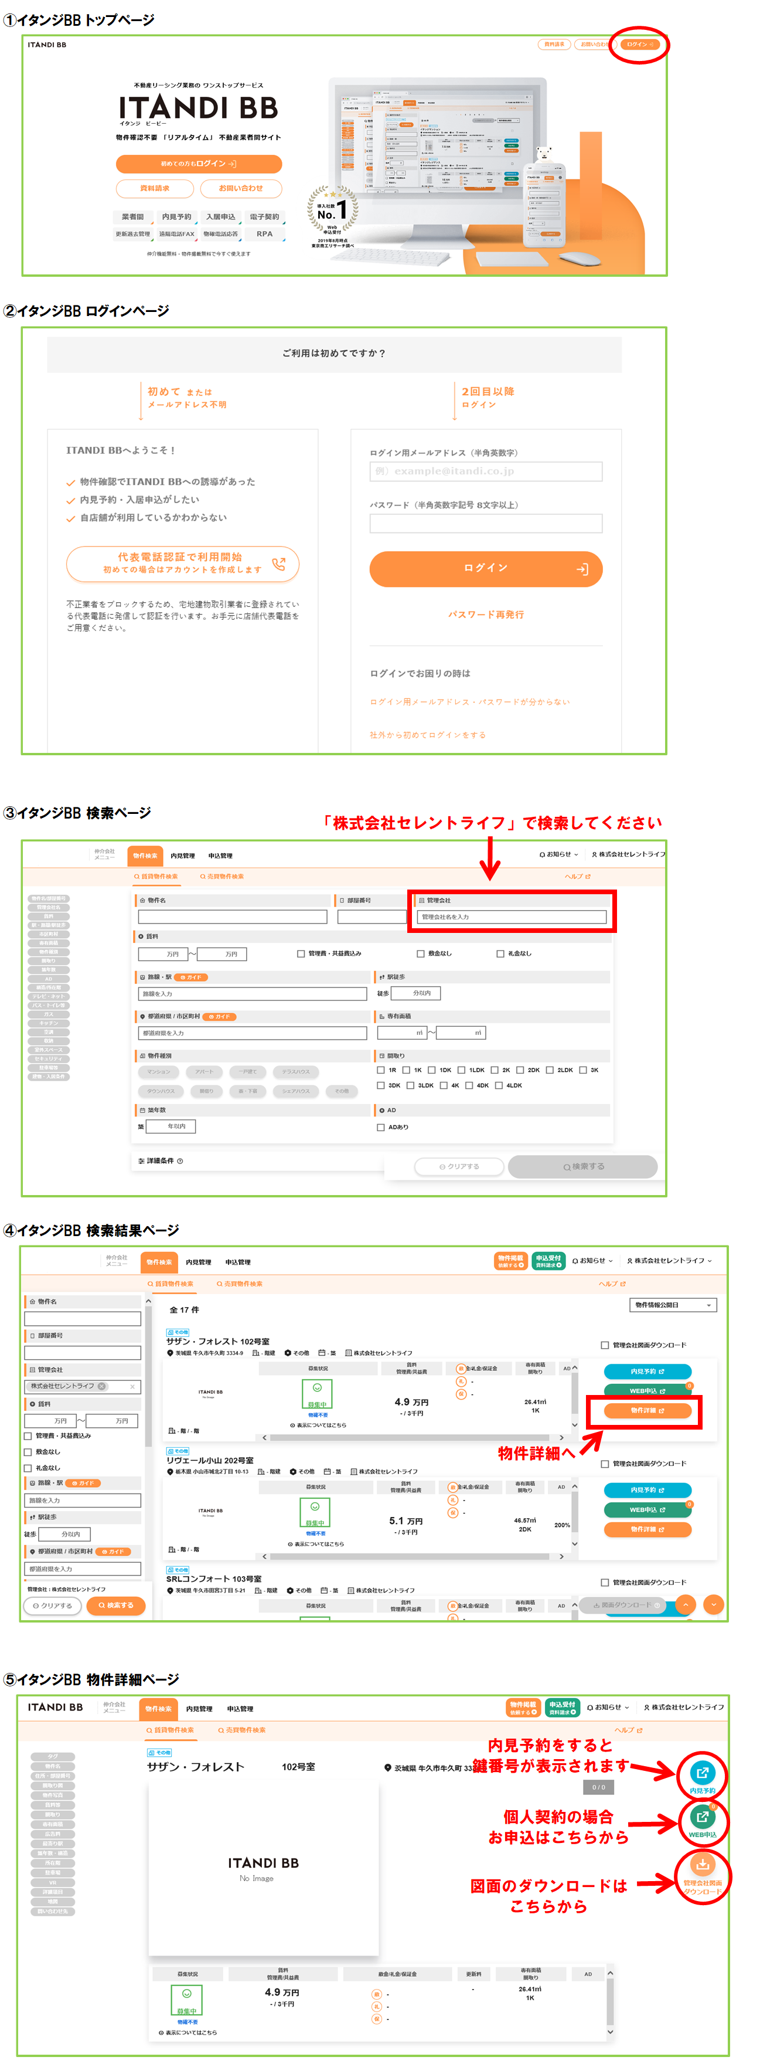Select 売買物件検索 sub-tab on search page
Screen dimensions: 760x2067
point(222,876)
